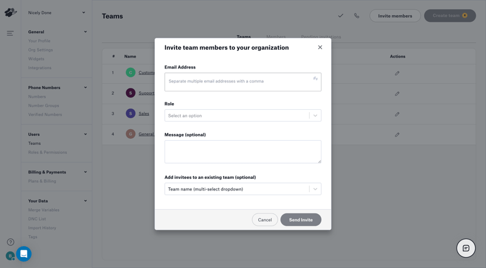Collapse the General sidebar section
Viewport: 486px width, 268px height.
(x=85, y=32)
